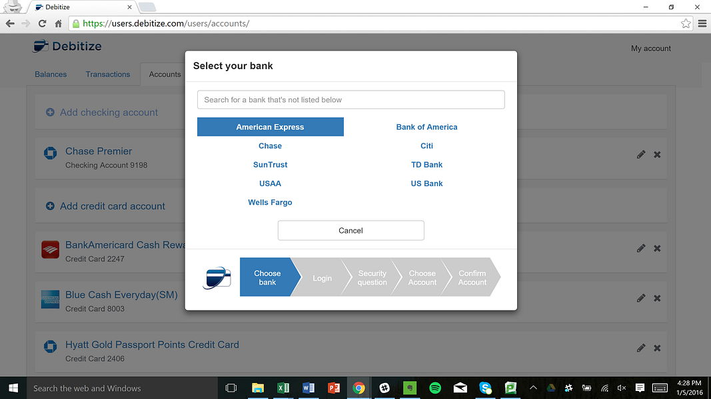Focus the bank search field
711x399 pixels.
[x=351, y=100]
